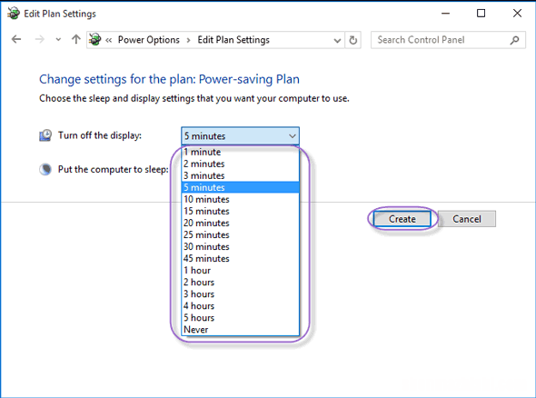Open recent locations chevron

(x=58, y=40)
